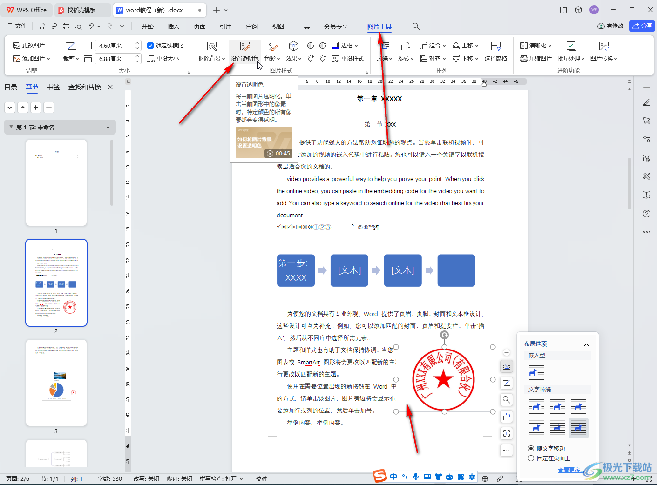
Task: Click the 有修改 status button
Action: (x=610, y=26)
